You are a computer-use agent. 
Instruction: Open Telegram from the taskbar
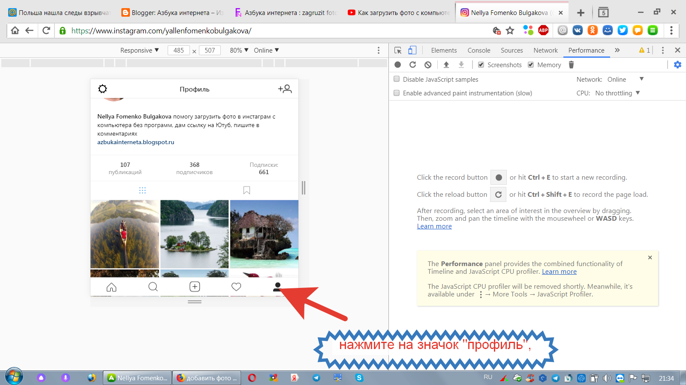tap(316, 378)
